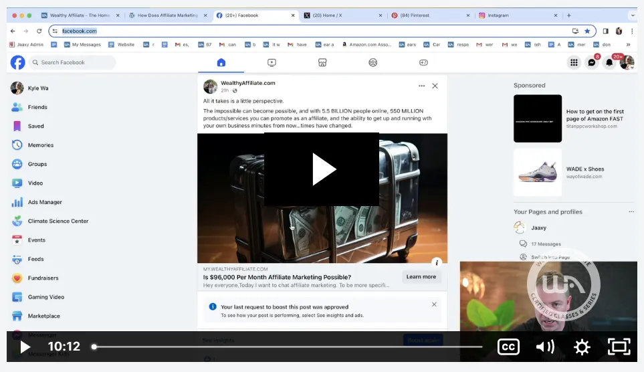
Task: Open the Groups tab icon in top bar
Action: (373, 62)
